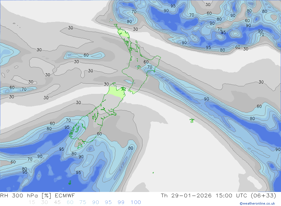Screen dimensions: 281x206
Task: Click the 'RH 300 hPa [%] ECMWF' title
Action: pos(37,195)
